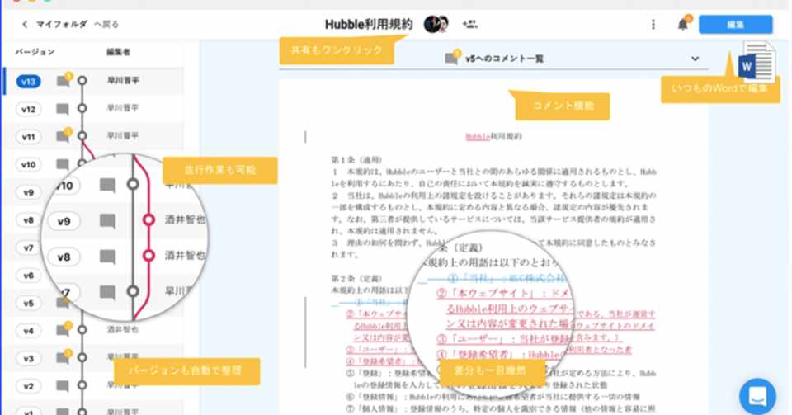Image resolution: width=792 pixels, height=415 pixels.
Task: Click editor name 早川晋平 on v13 row
Action: point(123,81)
